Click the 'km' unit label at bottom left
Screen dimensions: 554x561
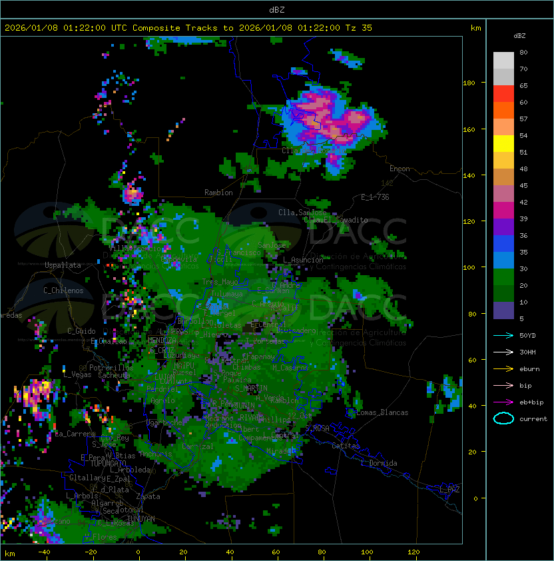point(10,554)
